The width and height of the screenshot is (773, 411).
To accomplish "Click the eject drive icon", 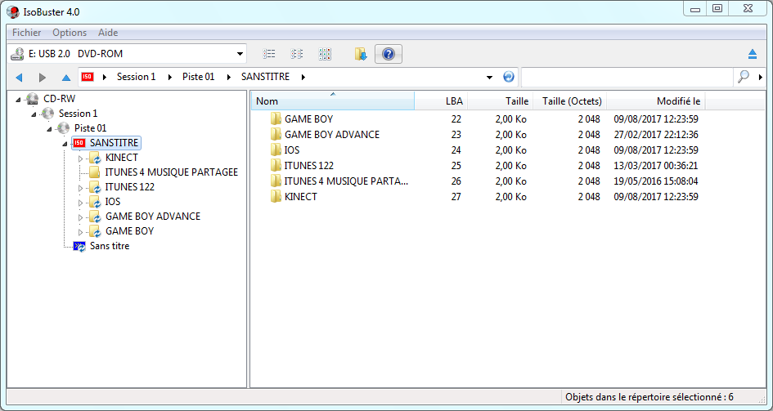I will [753, 54].
